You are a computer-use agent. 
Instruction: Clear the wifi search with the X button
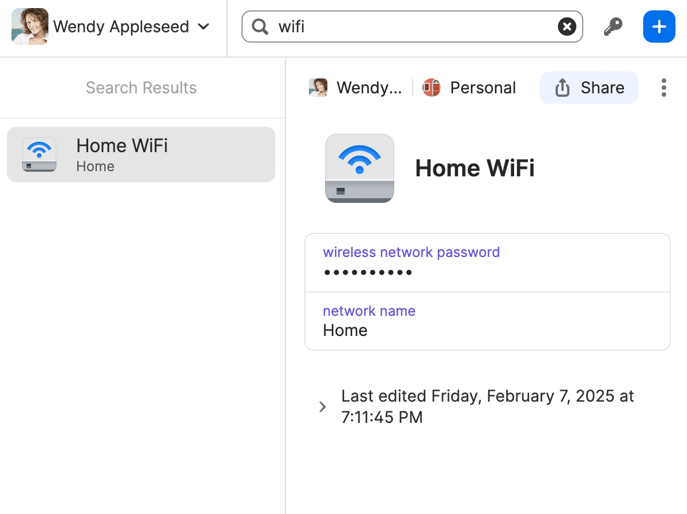point(567,27)
